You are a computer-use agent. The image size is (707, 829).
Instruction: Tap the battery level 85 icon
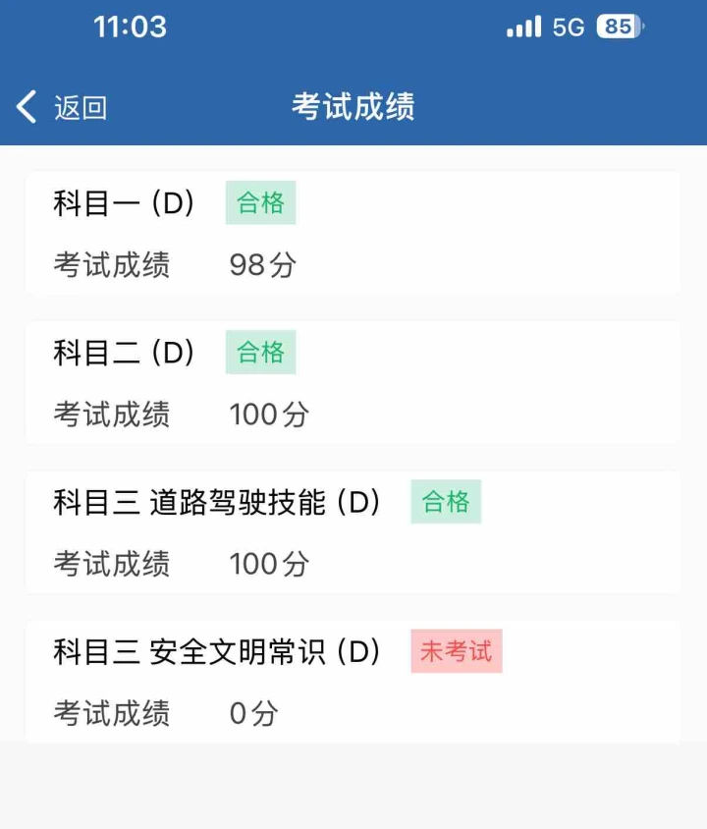coord(621,27)
